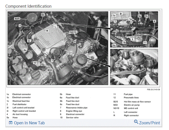Click the 1c callout in upper inset
Viewport: 169px width, 130px height.
pyautogui.click(x=114, y=16)
